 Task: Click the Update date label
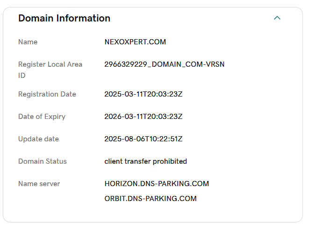pyautogui.click(x=38, y=139)
